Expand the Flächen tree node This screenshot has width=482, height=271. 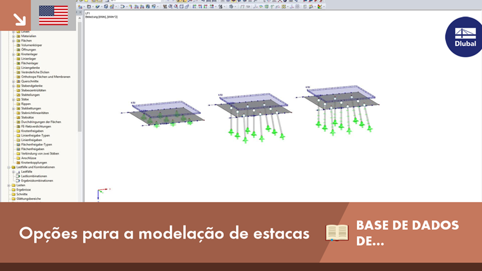[x=13, y=41]
